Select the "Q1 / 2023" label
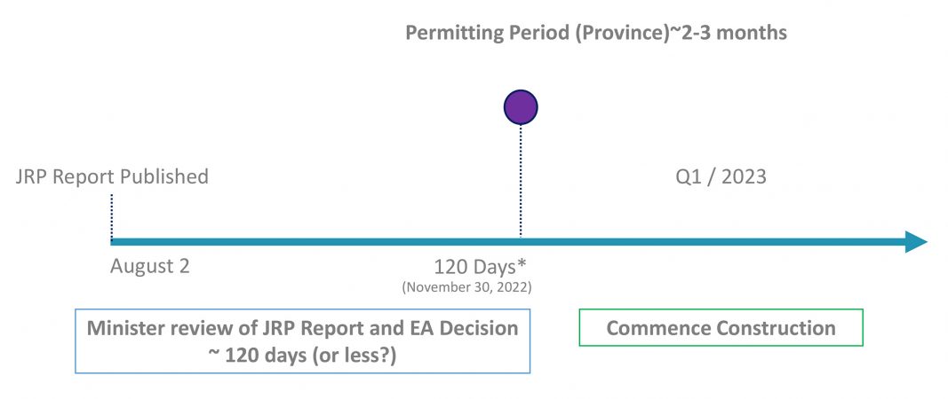This screenshot has height=399, width=948. pos(721,176)
